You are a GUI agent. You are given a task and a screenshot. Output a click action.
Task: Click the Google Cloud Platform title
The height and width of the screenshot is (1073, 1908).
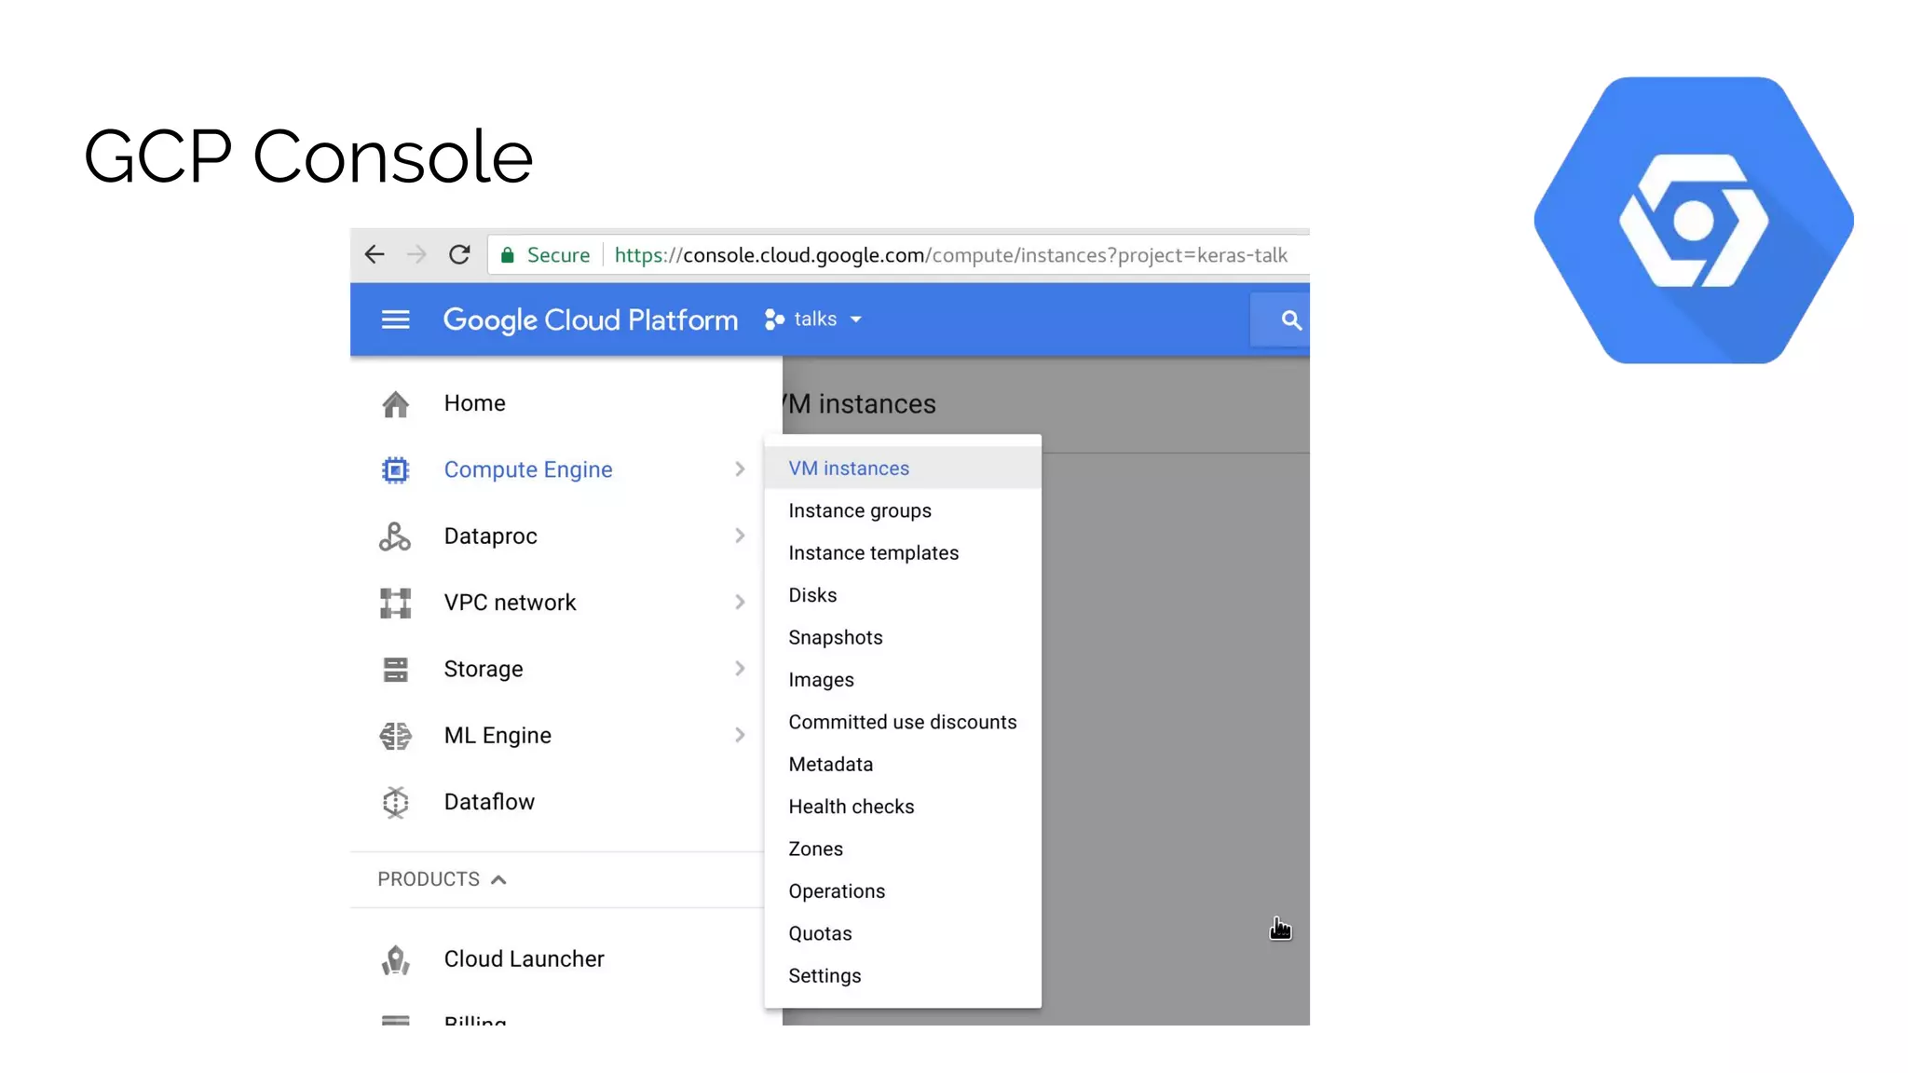590,320
